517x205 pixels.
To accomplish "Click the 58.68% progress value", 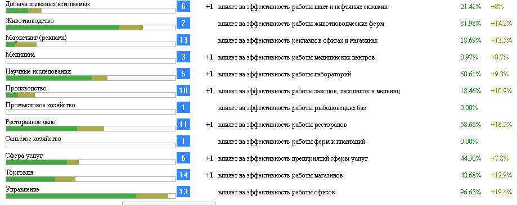I will pos(471,125).
